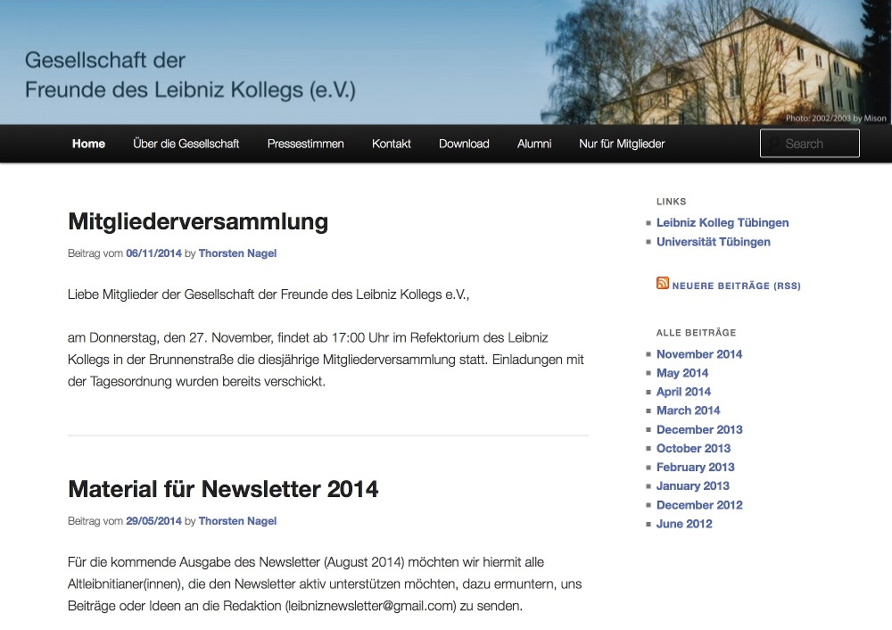Open November 2014 archive
The image size is (892, 630).
coord(699,354)
